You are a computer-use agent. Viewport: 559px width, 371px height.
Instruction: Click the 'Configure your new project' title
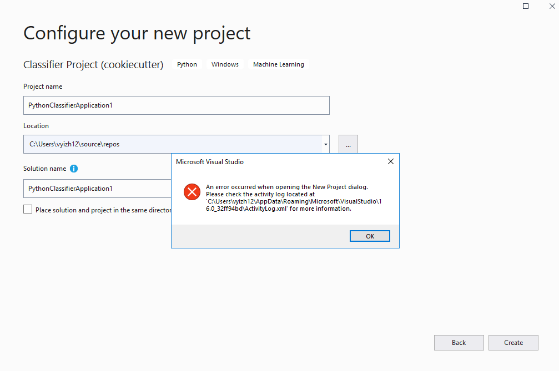(137, 34)
